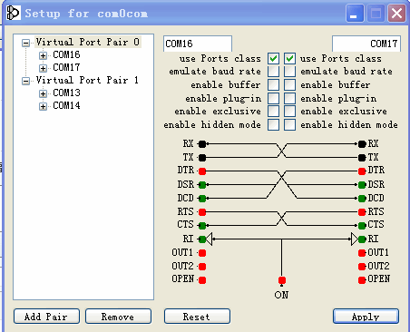Enable buffer checkbox for COM17
Image resolution: width=410 pixels, height=332 pixels.
point(289,85)
